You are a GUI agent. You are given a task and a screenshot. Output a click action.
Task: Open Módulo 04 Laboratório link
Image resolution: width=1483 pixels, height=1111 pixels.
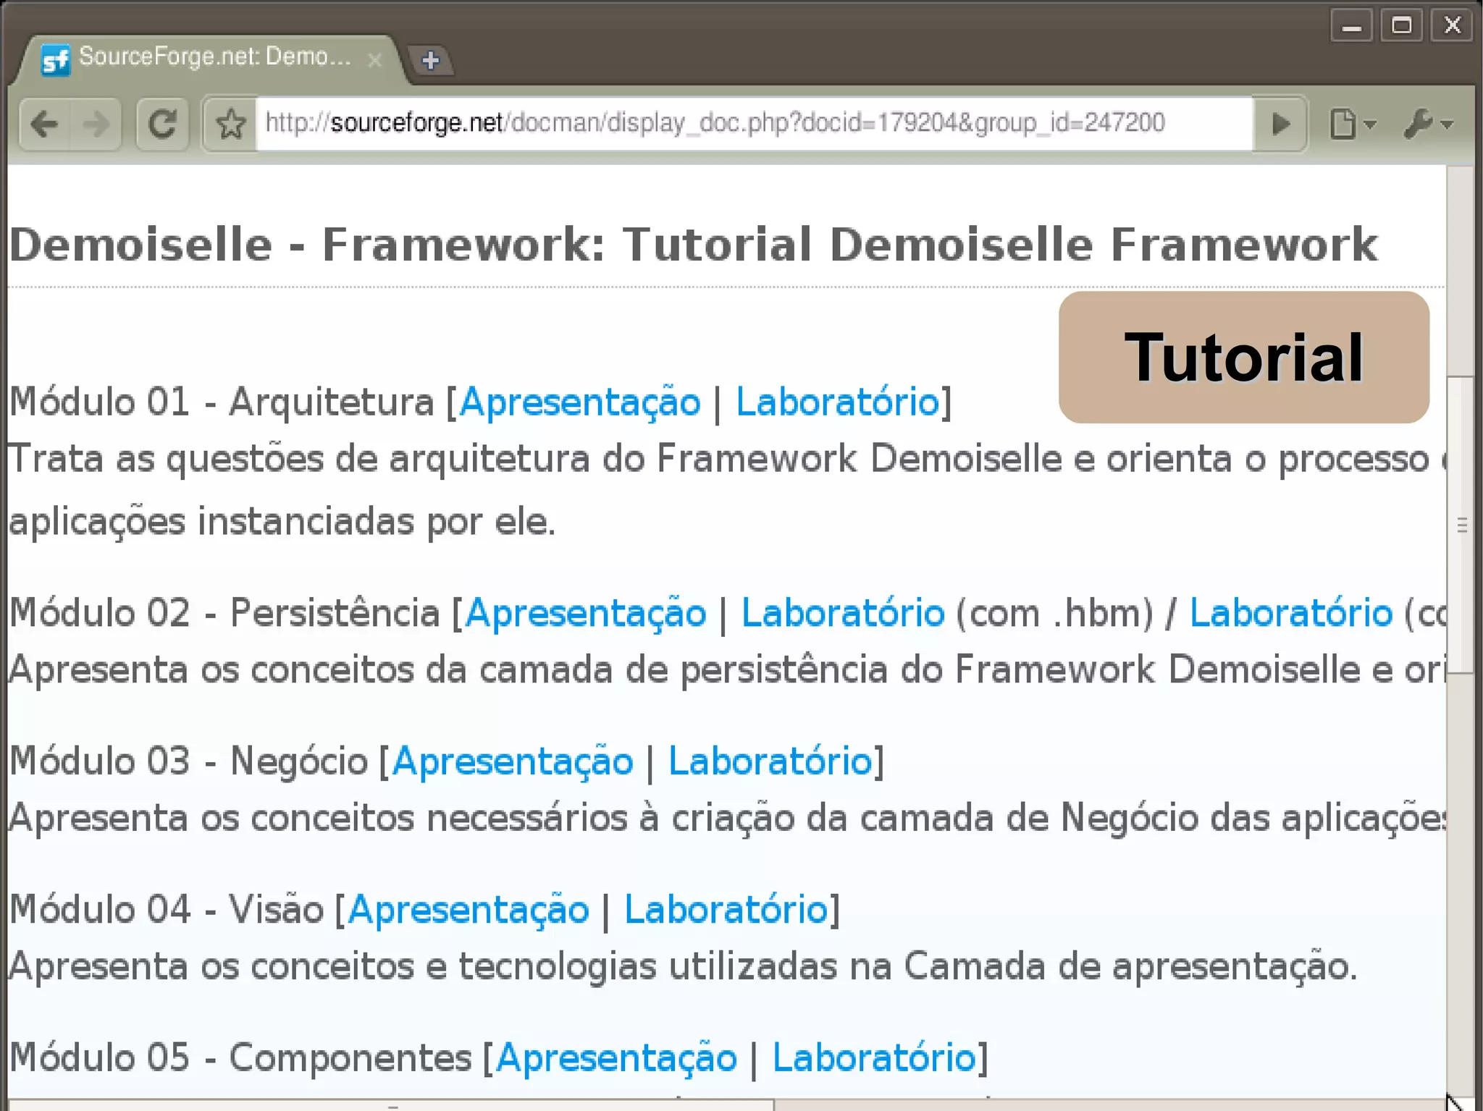click(x=726, y=910)
